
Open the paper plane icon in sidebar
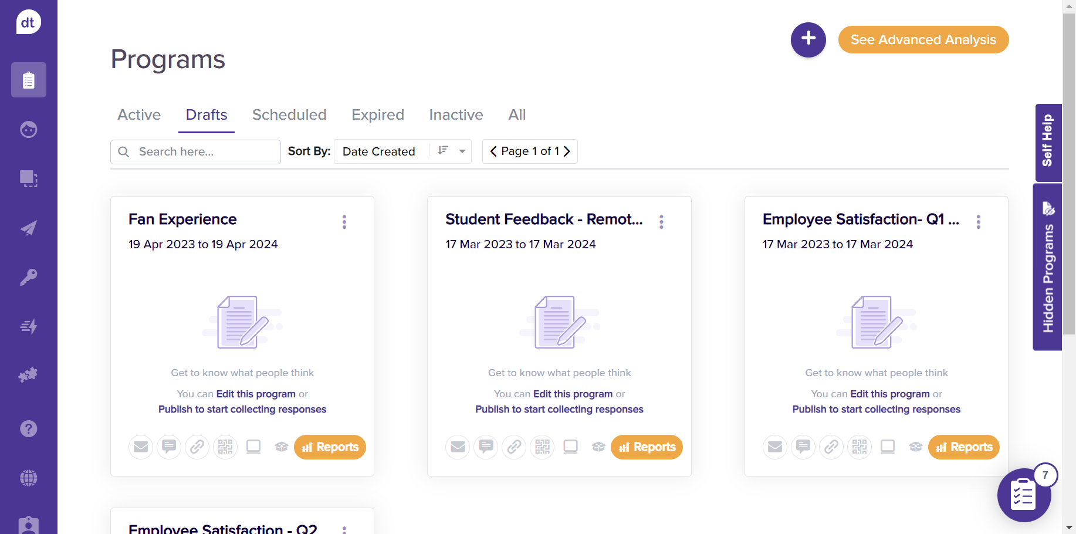(x=28, y=228)
